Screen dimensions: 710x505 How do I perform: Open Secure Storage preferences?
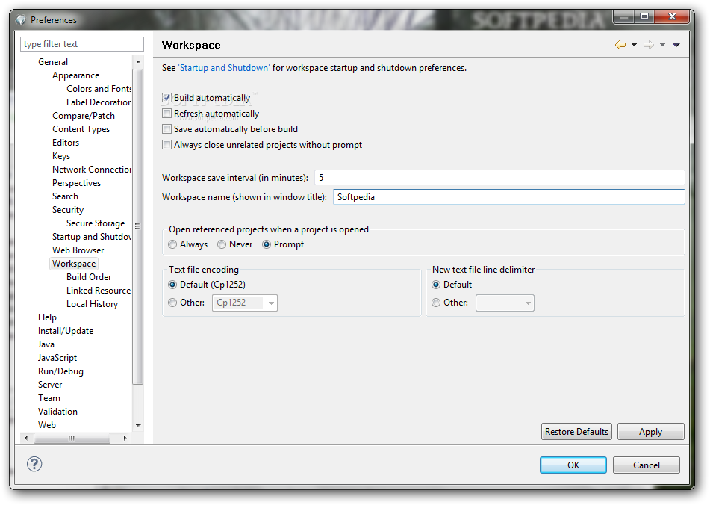pos(96,223)
